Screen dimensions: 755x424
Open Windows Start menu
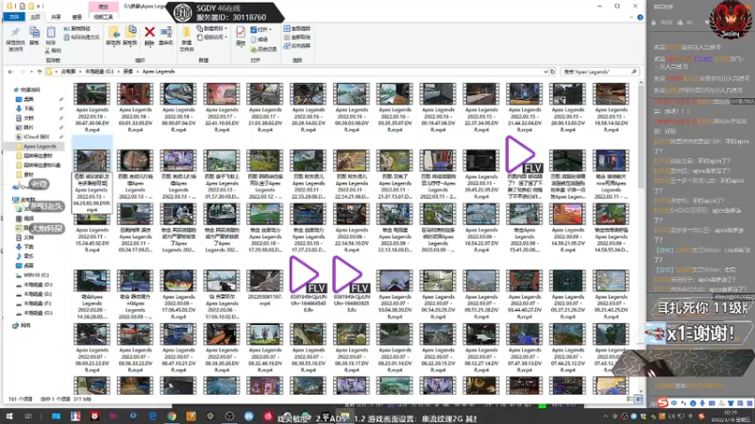(8, 416)
